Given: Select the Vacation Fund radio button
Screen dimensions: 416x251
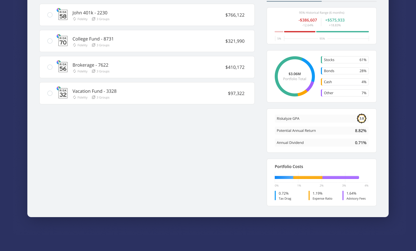Looking at the screenshot, I should (50, 93).
